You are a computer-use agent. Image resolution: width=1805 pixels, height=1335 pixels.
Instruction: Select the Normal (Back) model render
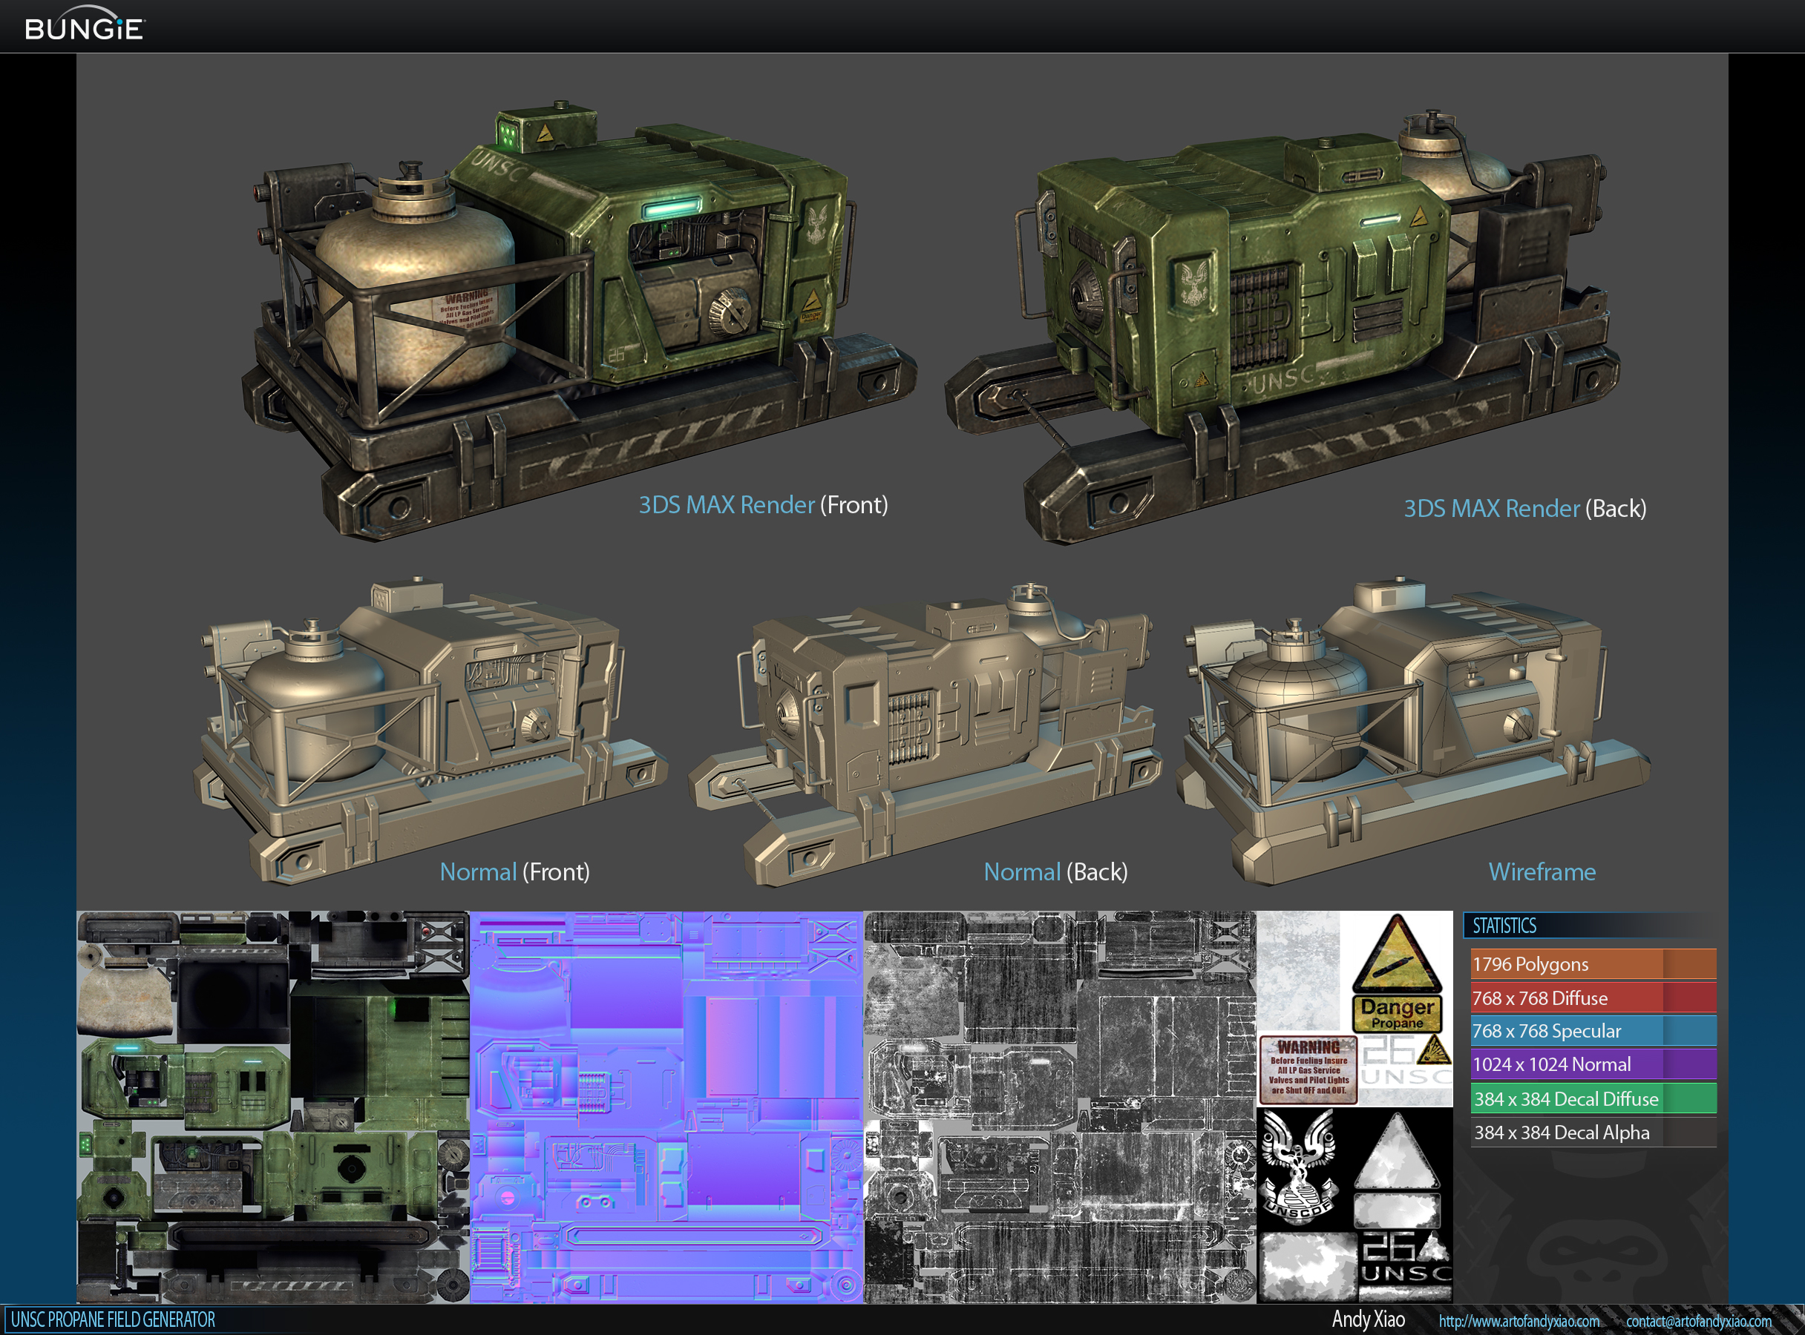[x=926, y=733]
